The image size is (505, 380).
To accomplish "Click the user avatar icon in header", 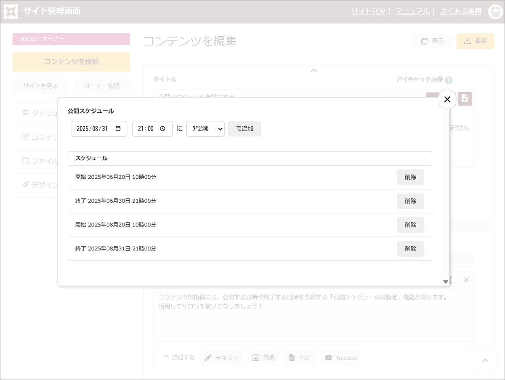I will pyautogui.click(x=495, y=12).
